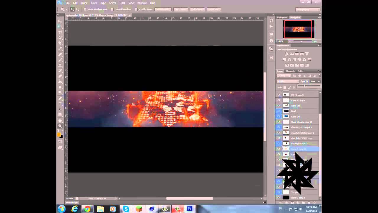Select the Pen tool

(60, 99)
